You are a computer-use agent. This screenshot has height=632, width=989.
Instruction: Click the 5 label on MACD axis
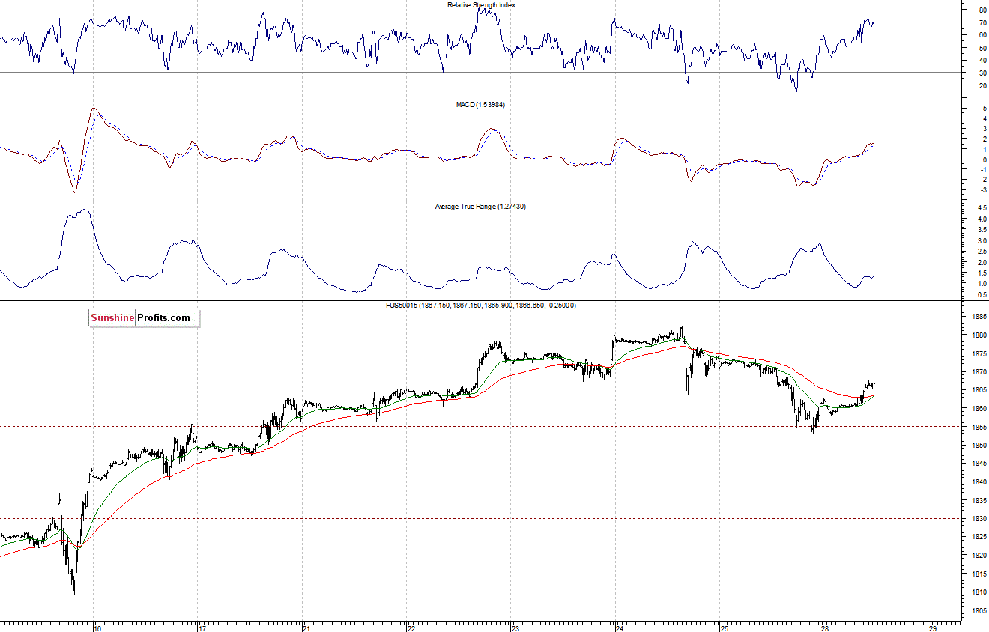point(984,109)
